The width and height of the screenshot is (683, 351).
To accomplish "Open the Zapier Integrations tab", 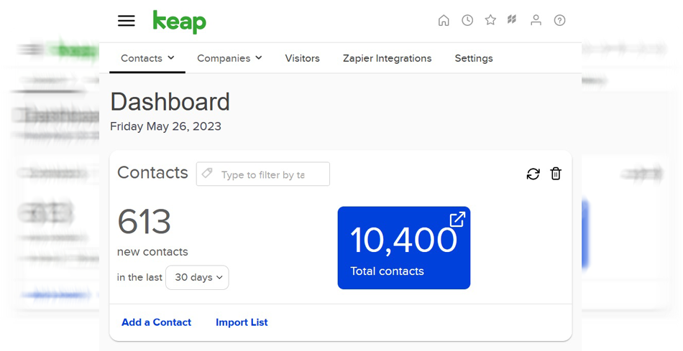I will (387, 58).
